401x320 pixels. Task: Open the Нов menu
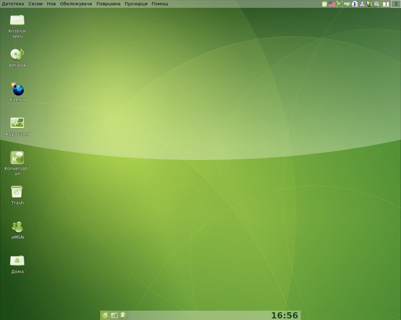click(51, 4)
